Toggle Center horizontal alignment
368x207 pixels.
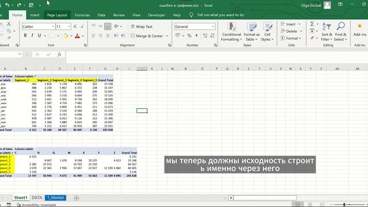coord(101,36)
